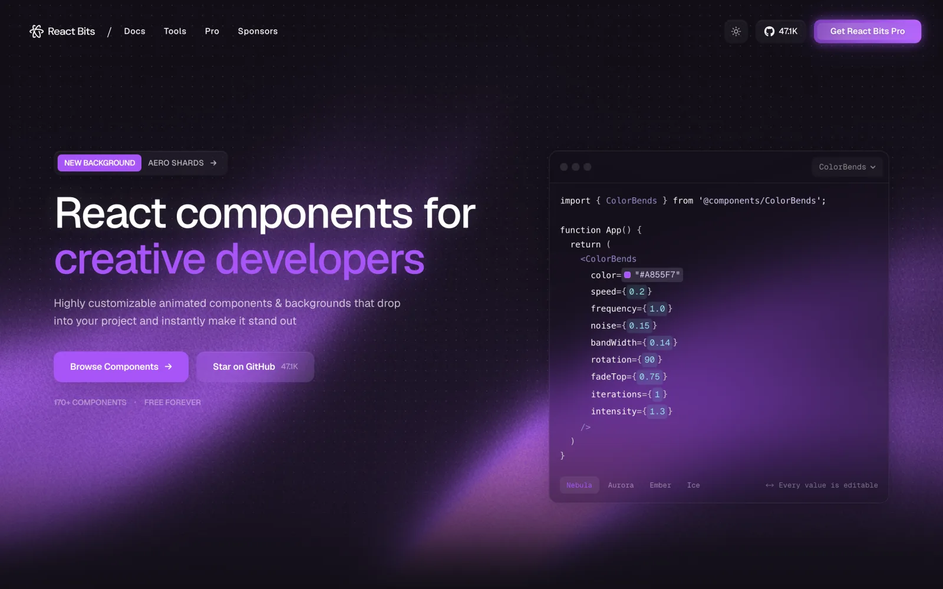This screenshot has height=589, width=943.
Task: Edit the frequency value 1.0
Action: [657, 309]
